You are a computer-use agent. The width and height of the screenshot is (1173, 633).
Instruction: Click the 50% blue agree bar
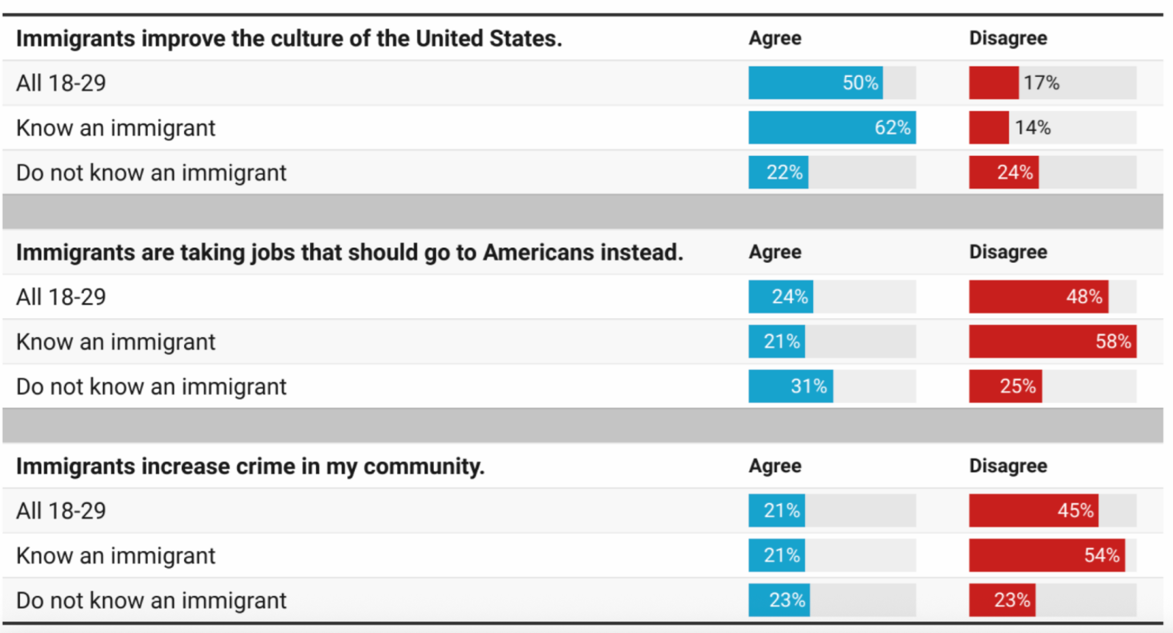point(815,83)
